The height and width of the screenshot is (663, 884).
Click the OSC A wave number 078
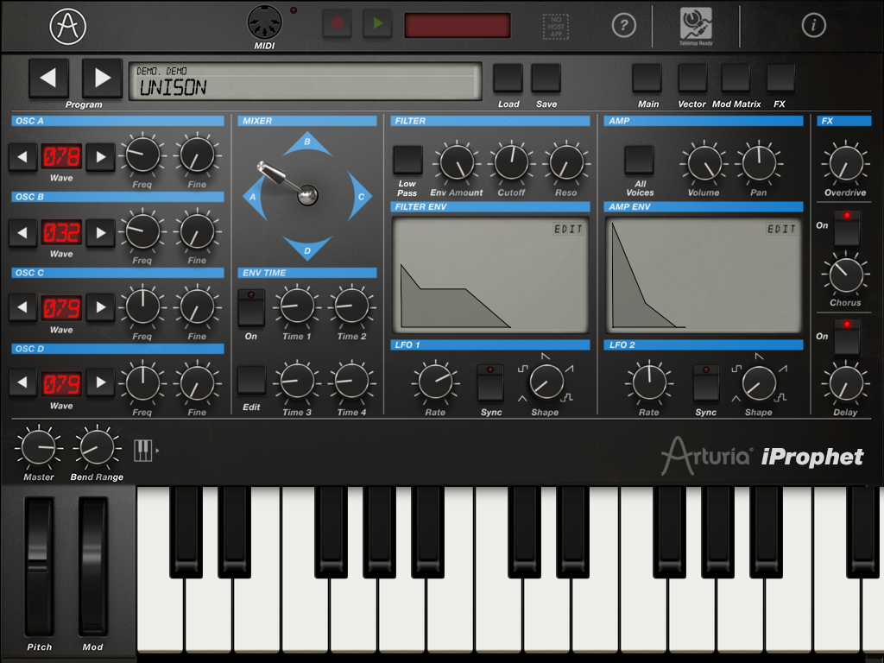click(x=61, y=157)
